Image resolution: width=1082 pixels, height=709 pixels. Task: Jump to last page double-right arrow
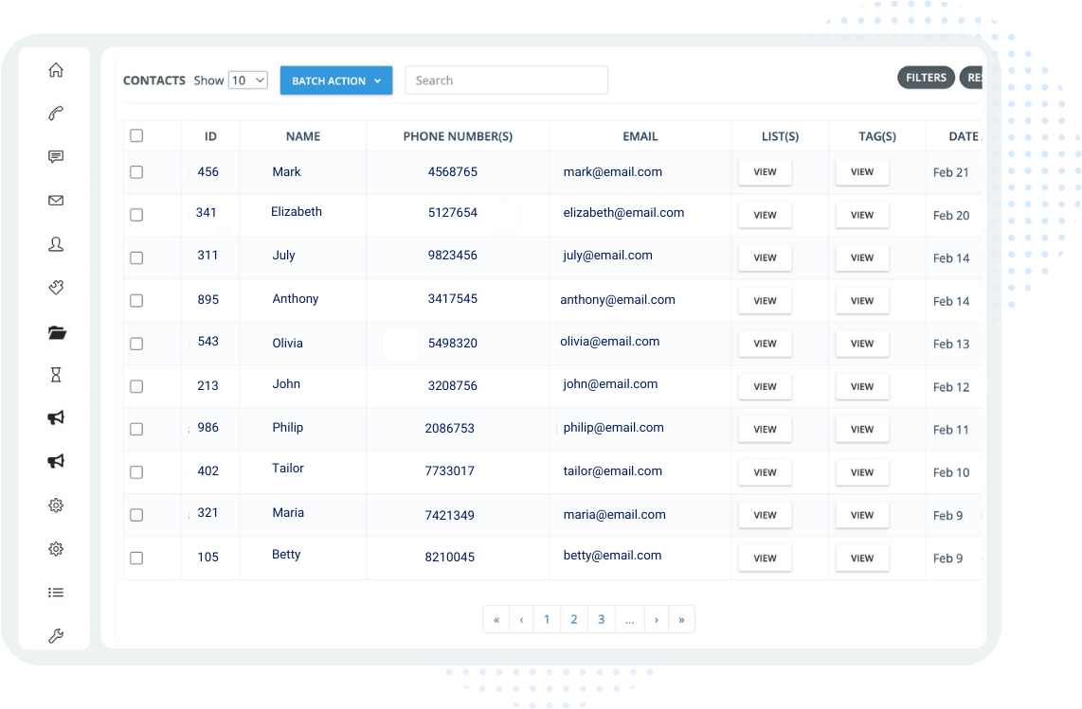pos(681,619)
